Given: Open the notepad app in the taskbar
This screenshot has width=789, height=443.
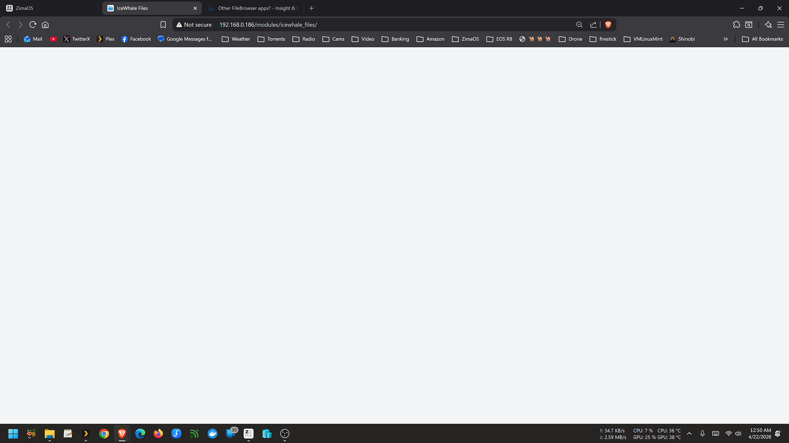Looking at the screenshot, I should [x=68, y=434].
